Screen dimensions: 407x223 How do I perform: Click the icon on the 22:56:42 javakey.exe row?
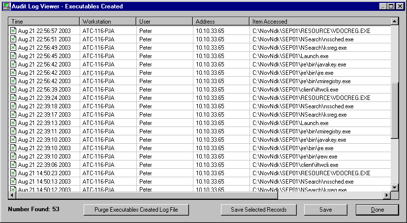point(13,64)
